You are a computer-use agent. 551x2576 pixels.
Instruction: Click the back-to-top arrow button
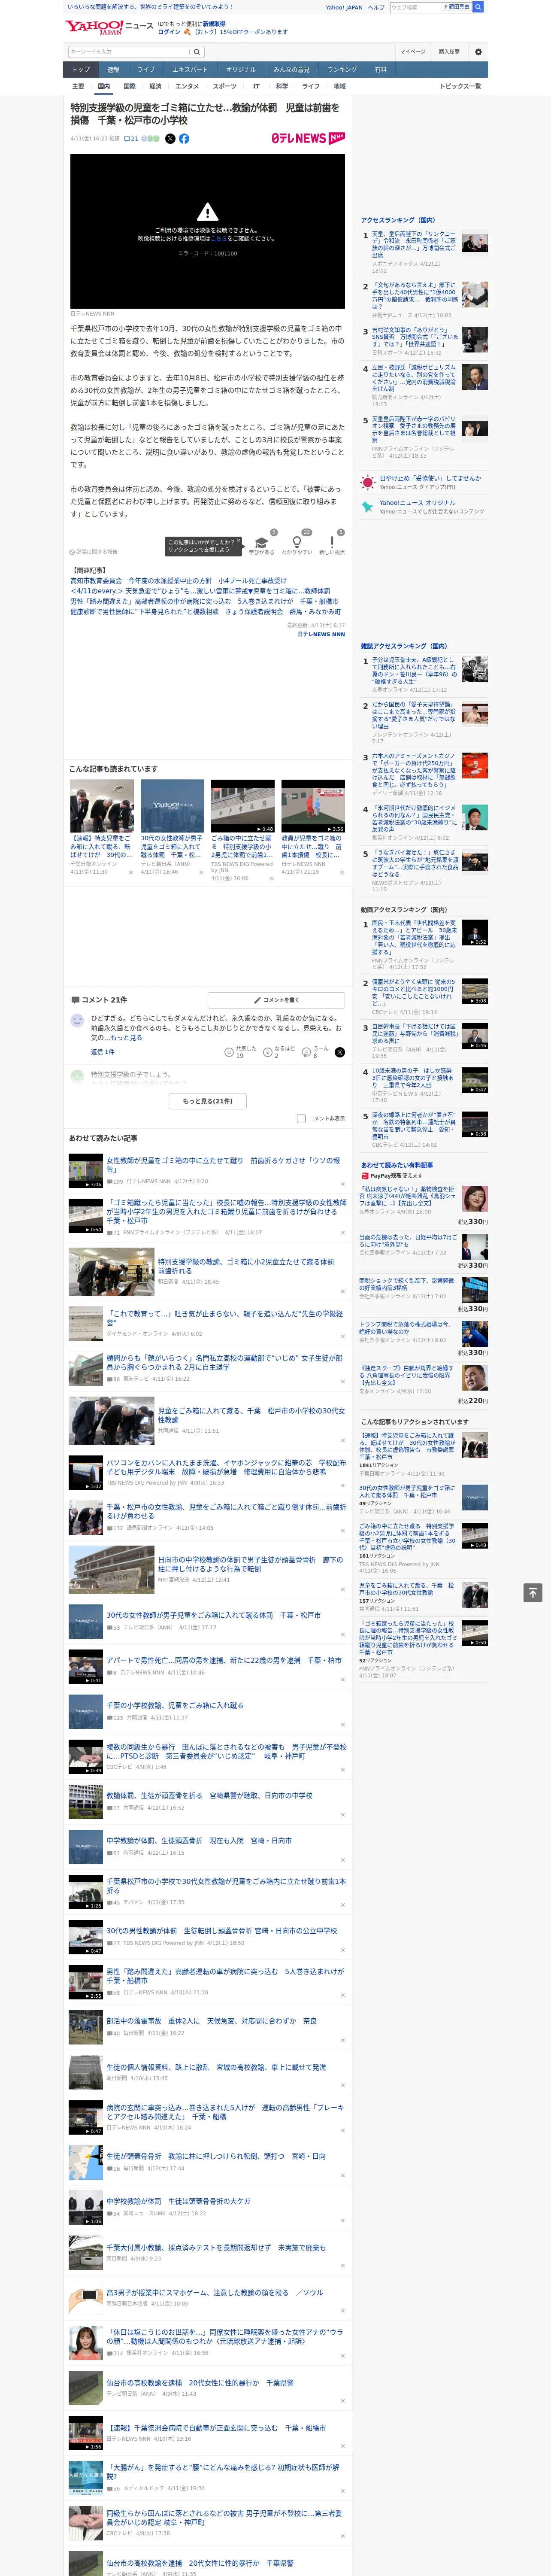coord(532,1592)
